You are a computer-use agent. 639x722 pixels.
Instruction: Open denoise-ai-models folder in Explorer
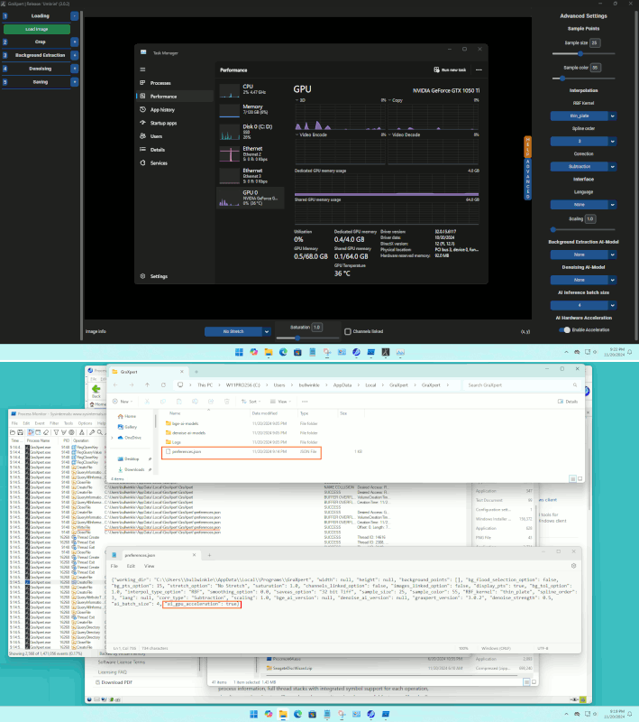[188, 433]
